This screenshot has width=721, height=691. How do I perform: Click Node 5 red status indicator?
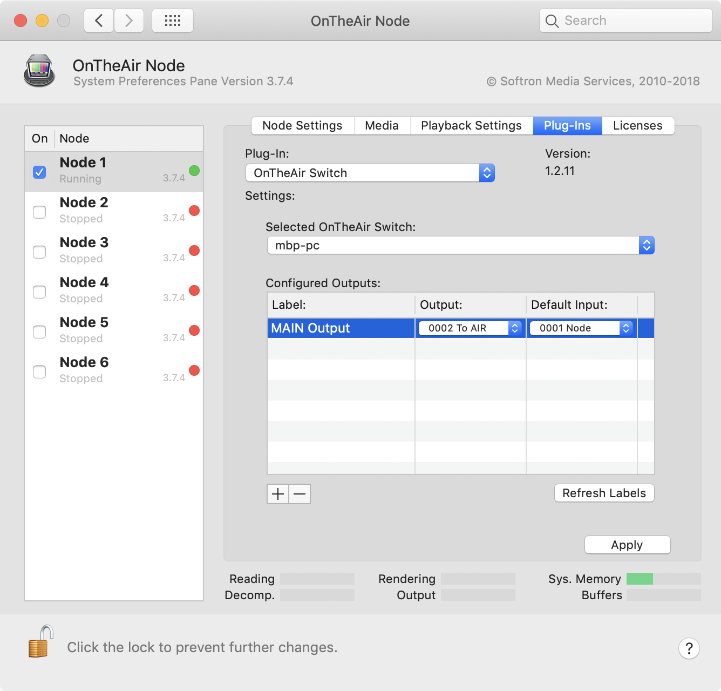point(194,330)
